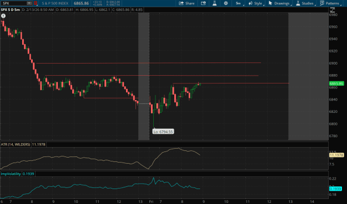Click the 'SPX 5 D 5m' chart label
This screenshot has height=204, width=347.
click(11, 10)
